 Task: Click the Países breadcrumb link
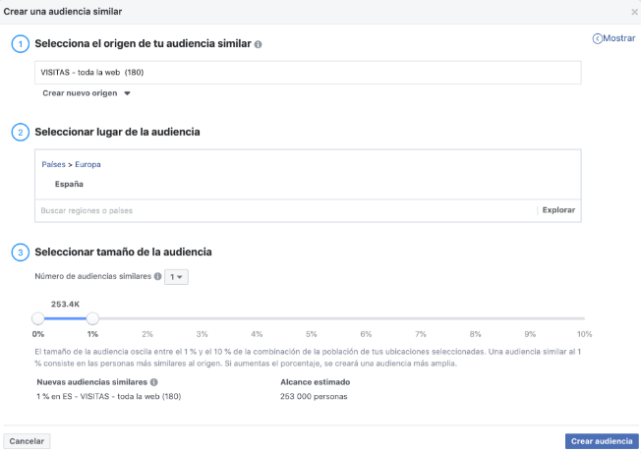coord(53,164)
